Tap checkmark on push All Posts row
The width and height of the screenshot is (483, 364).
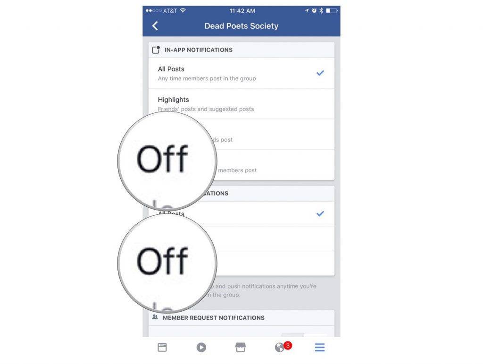[320, 213]
